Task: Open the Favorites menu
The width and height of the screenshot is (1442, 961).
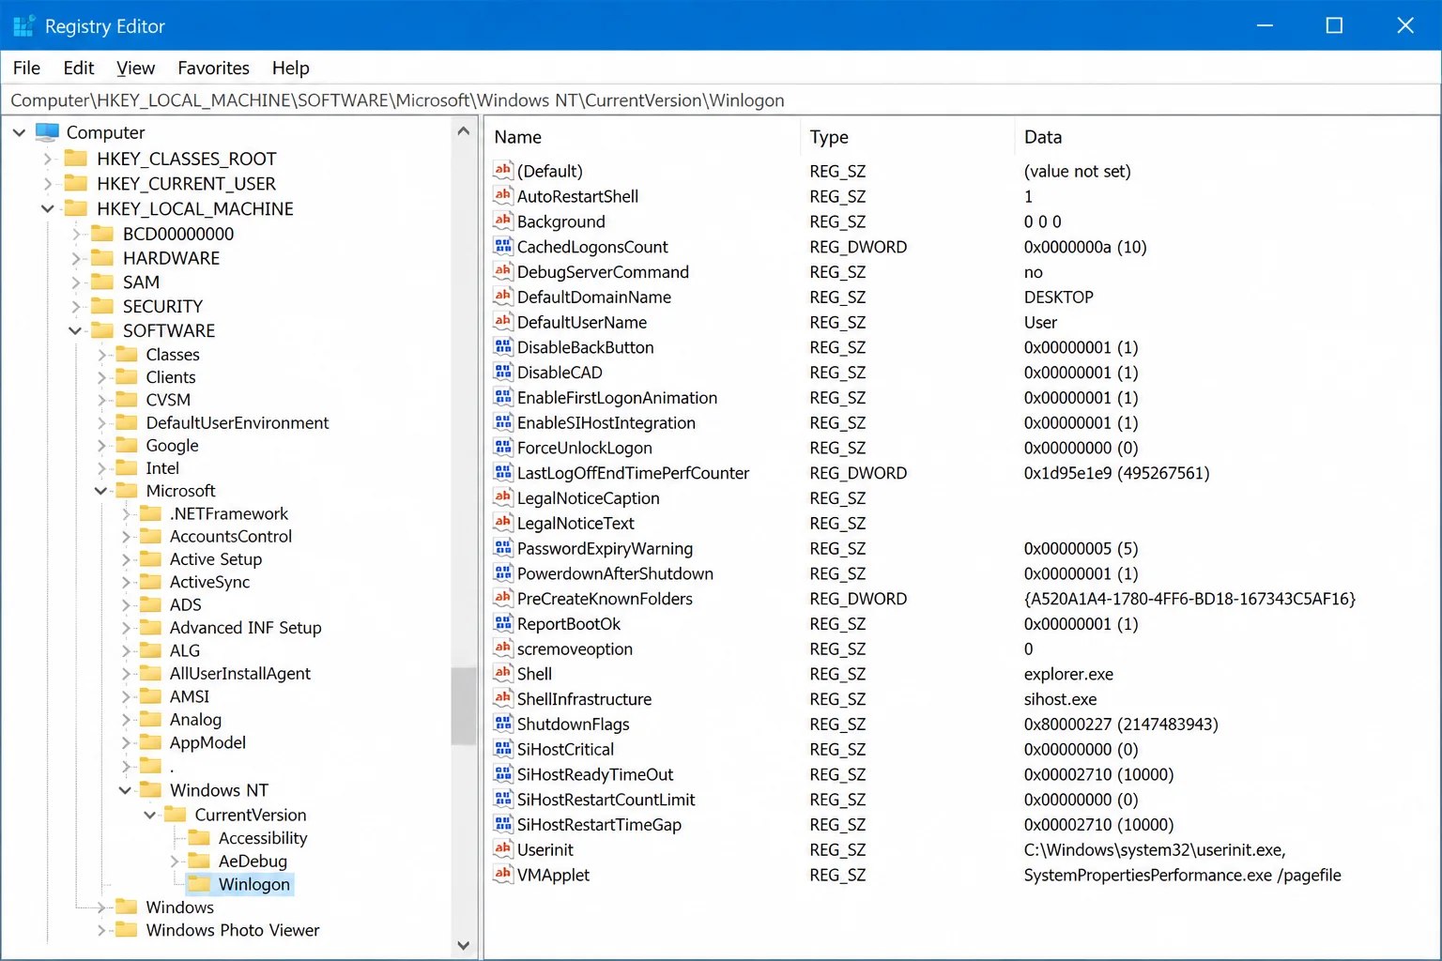Action: 213,68
